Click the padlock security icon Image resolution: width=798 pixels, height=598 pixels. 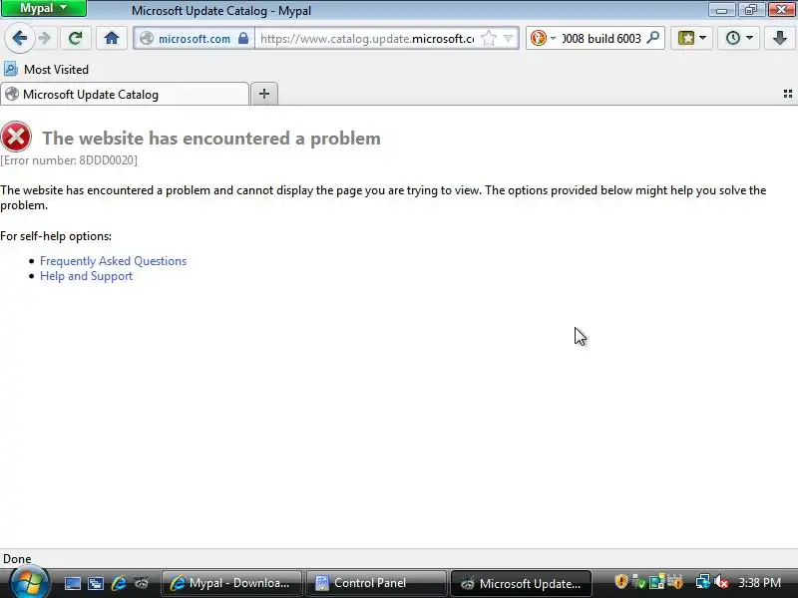click(243, 39)
